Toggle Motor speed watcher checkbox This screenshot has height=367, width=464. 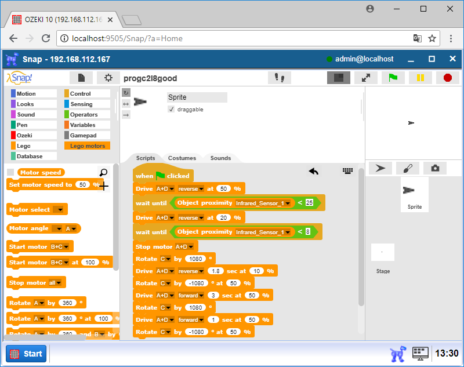[x=10, y=172]
